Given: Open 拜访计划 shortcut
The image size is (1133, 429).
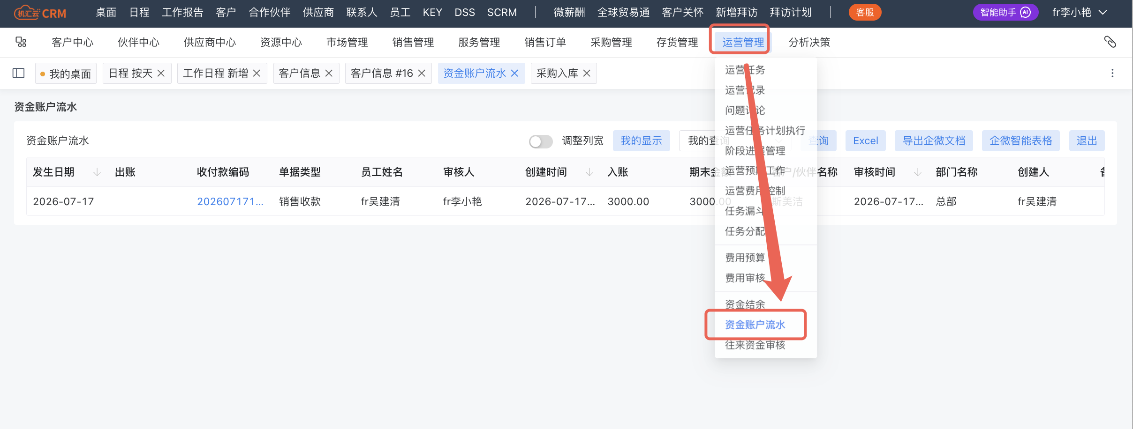Looking at the screenshot, I should coord(791,13).
